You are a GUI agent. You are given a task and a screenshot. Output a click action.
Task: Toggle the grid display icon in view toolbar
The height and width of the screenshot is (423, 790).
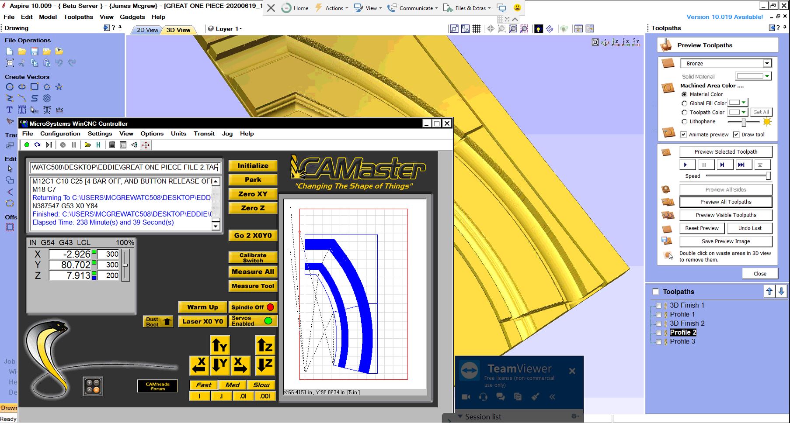click(x=477, y=29)
